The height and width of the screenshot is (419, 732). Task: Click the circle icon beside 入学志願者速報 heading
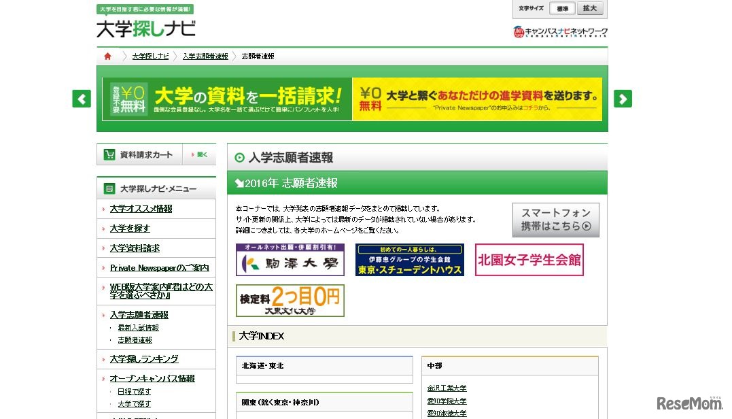click(239, 158)
